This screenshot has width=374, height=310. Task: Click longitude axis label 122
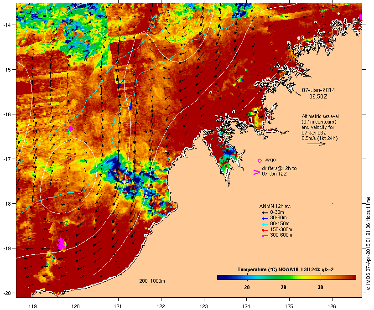[161, 306]
